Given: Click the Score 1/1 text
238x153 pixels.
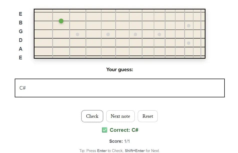Looking at the screenshot, I should point(119,141).
